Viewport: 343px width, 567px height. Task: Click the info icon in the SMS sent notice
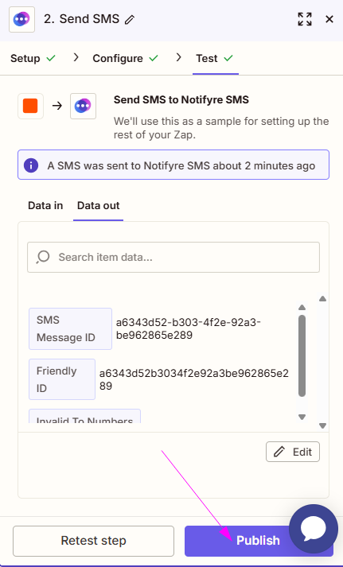point(31,165)
